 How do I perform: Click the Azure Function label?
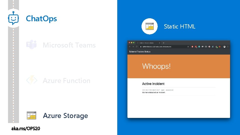click(x=66, y=80)
